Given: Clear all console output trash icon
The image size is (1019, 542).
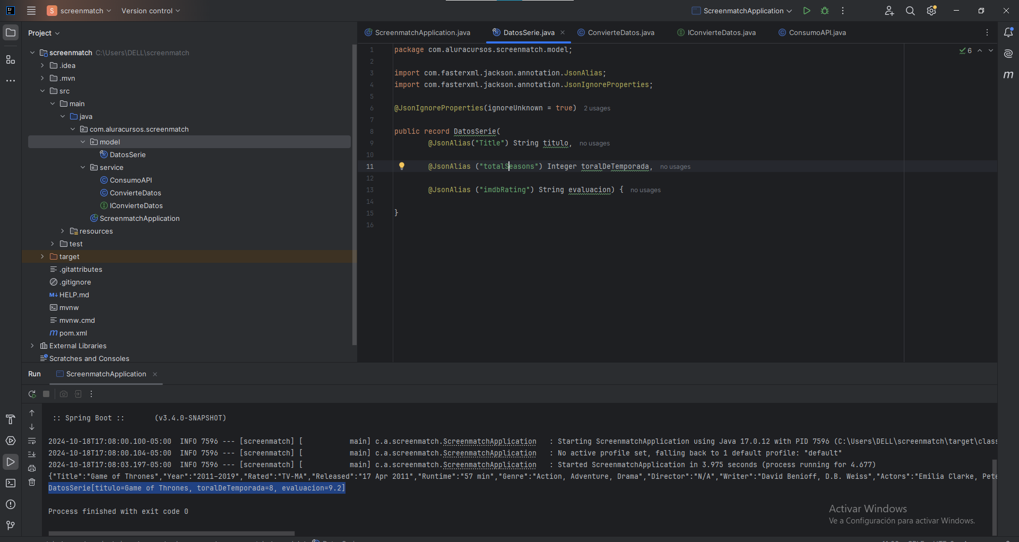Looking at the screenshot, I should (x=32, y=482).
